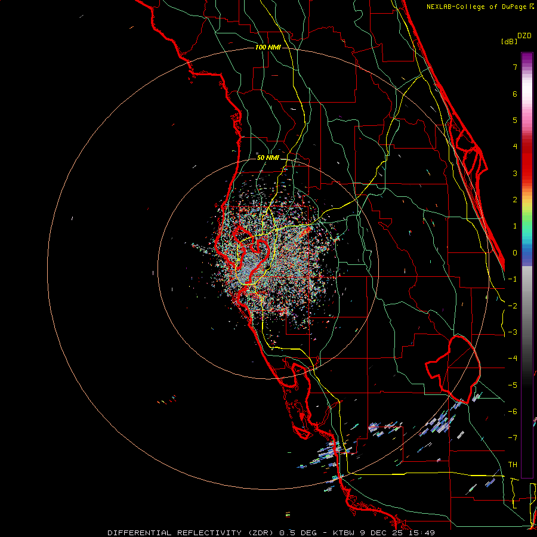
Task: Click the 100 NMI range ring label
Action: click(268, 47)
